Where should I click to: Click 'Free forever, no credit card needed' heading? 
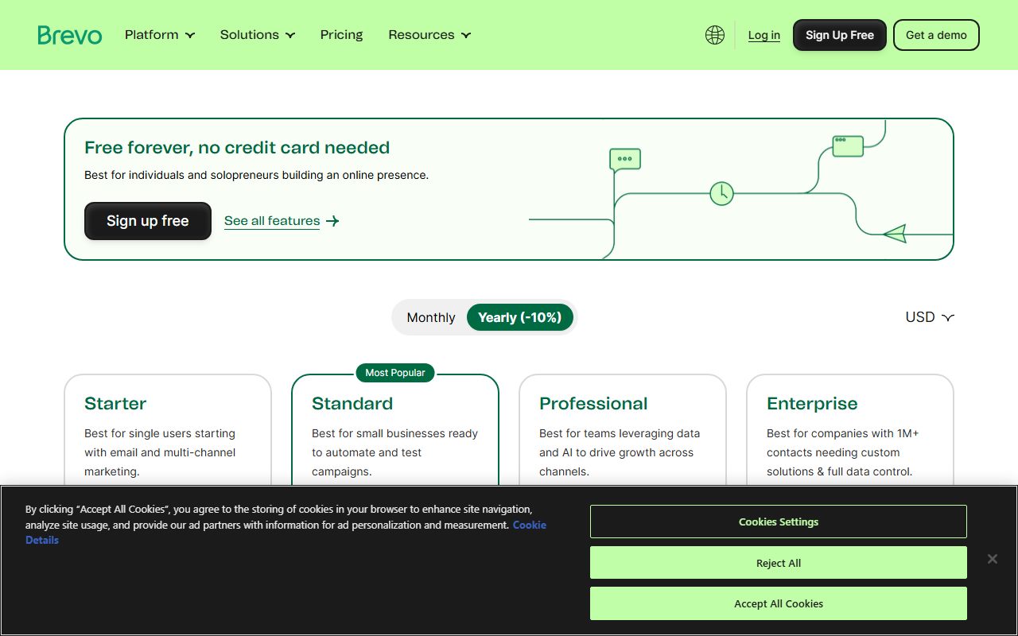pyautogui.click(x=237, y=148)
